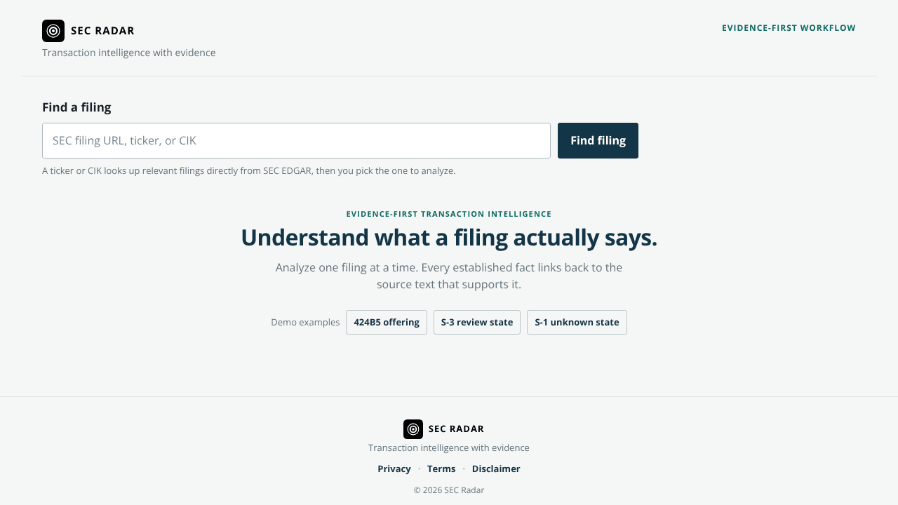Click the SEC Radar logo icon in header
The width and height of the screenshot is (898, 505).
pos(53,31)
